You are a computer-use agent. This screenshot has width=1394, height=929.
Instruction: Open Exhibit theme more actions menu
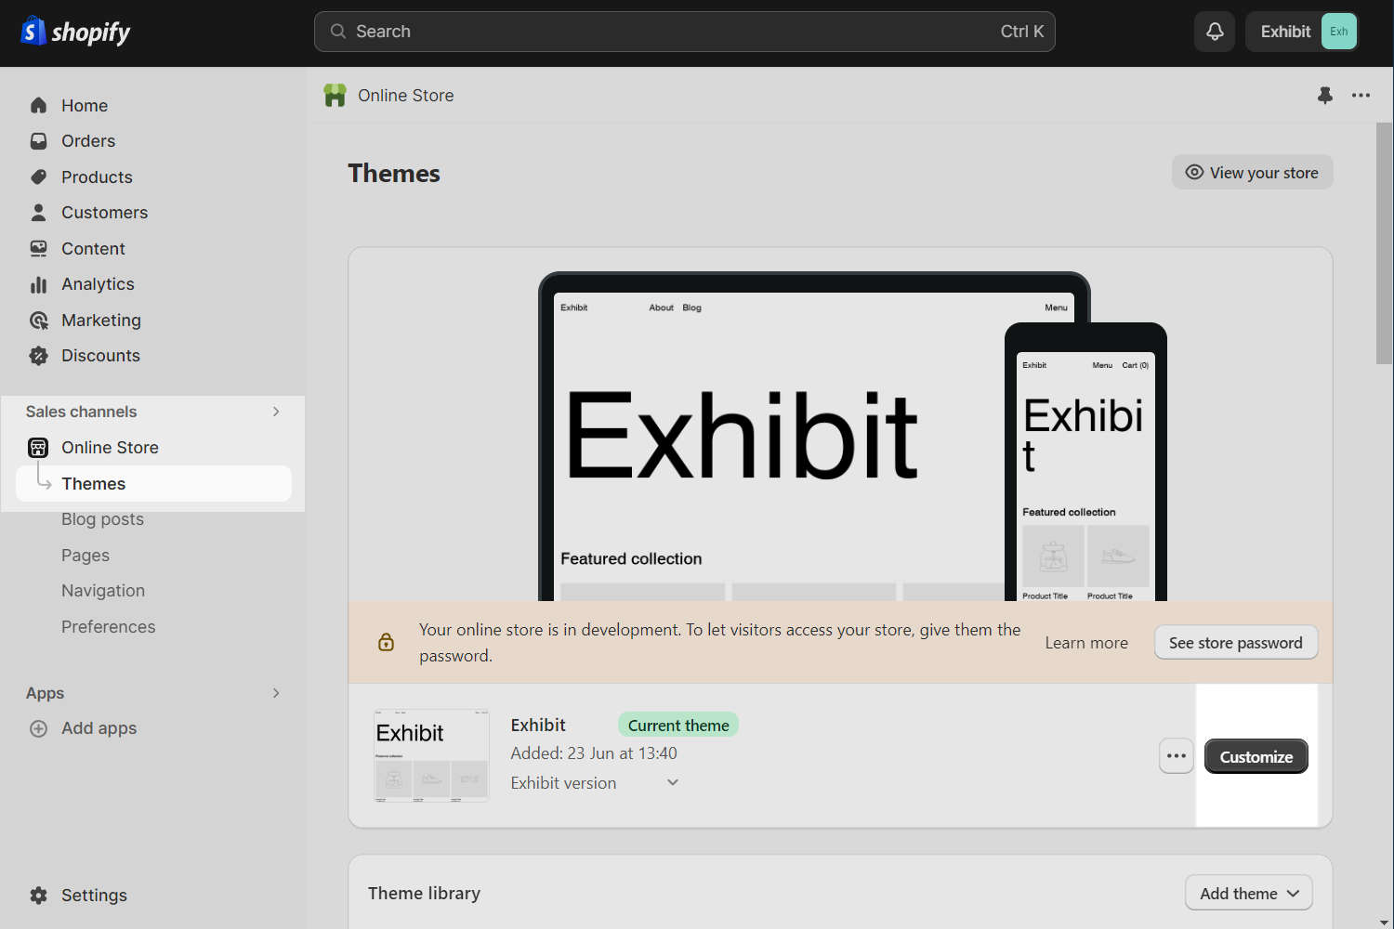1176,756
